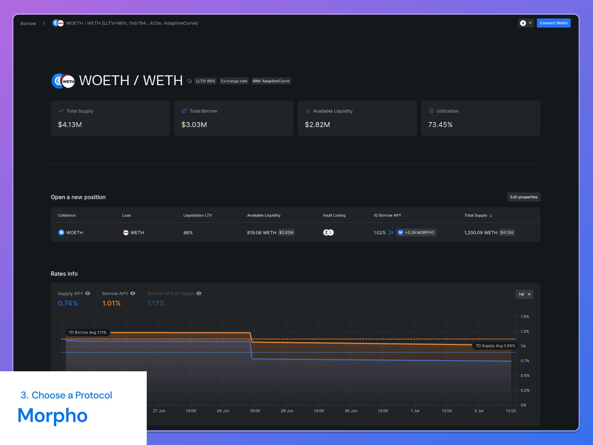Screen dimensions: 593x445
Task: Open the network selector dropdown
Action: [526, 23]
